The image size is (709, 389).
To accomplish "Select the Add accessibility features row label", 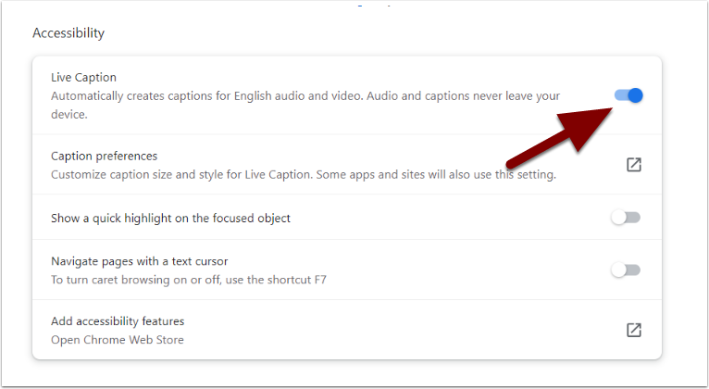I will pyautogui.click(x=118, y=321).
